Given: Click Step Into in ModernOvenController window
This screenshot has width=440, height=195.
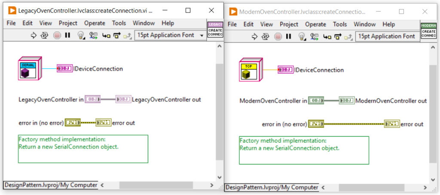Looking at the screenshot, I should 327,37.
